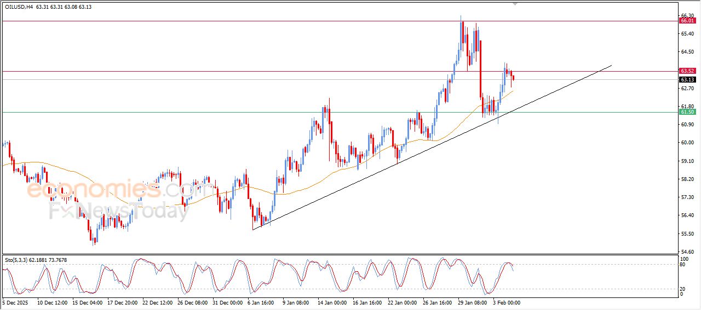Screen dimensions: 701x310
Task: Click the 57.30 price axis label
Action: (x=688, y=197)
